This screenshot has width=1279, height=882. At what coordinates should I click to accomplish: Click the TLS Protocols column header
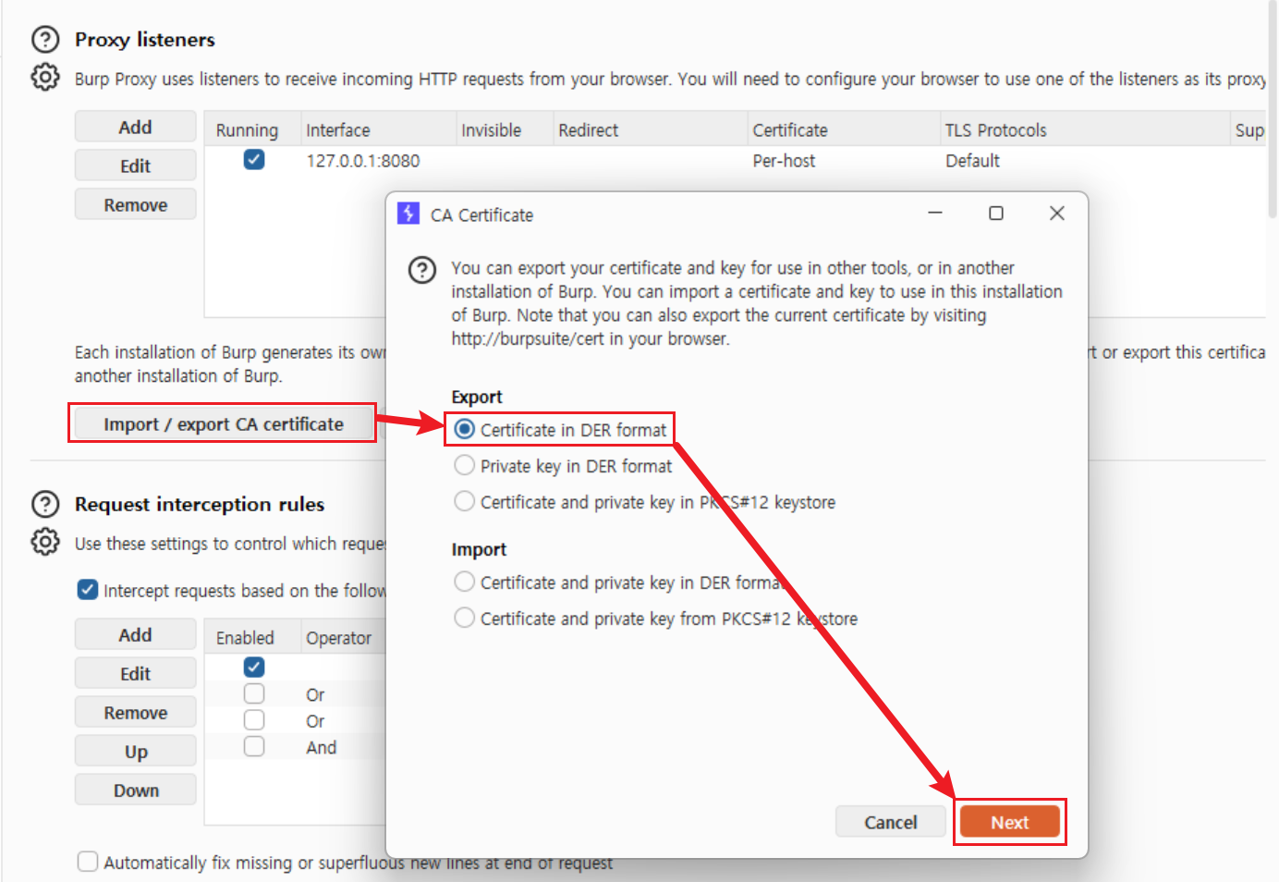coord(1085,130)
